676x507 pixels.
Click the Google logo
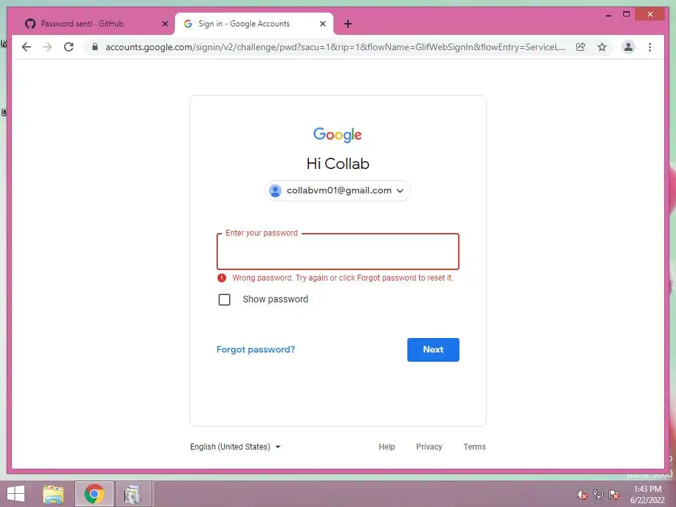tap(337, 135)
